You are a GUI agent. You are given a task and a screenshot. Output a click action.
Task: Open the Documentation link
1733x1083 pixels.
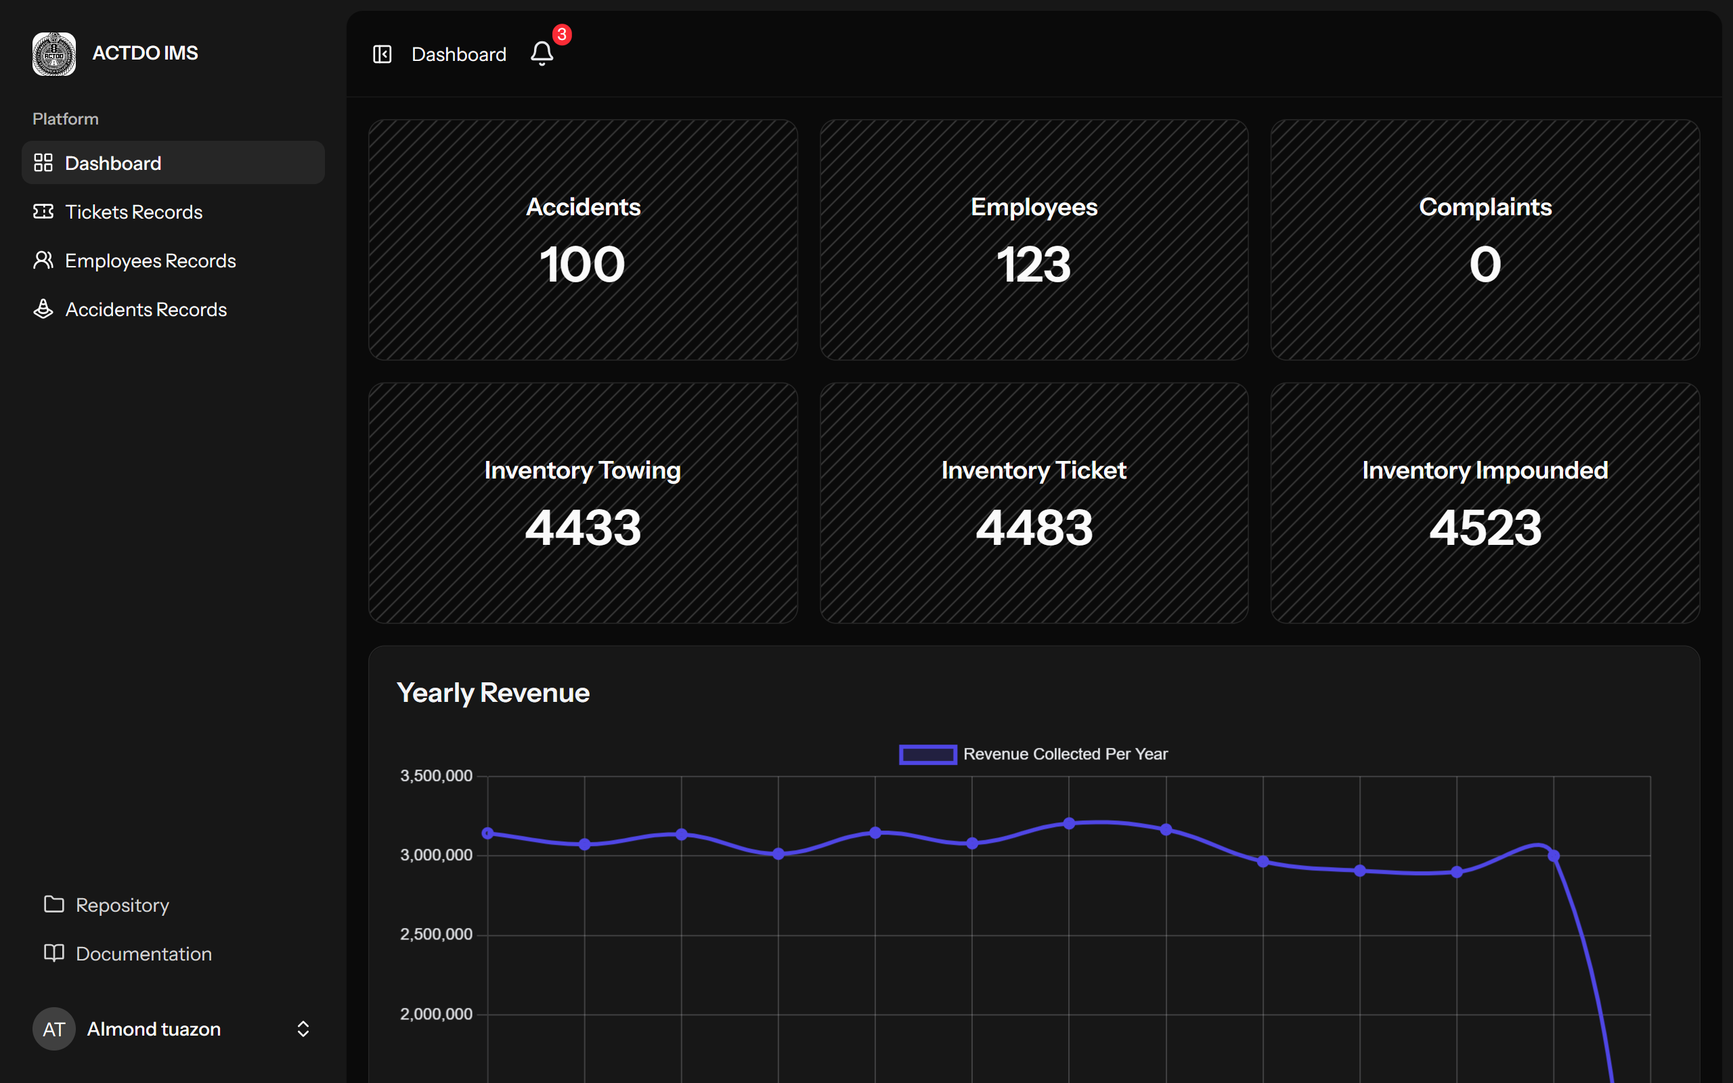click(144, 953)
